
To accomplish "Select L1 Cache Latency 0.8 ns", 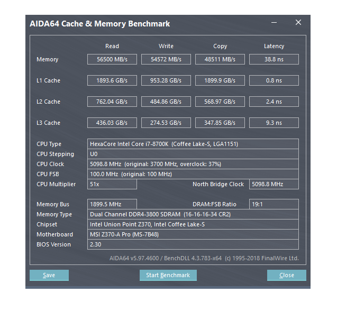I will pyautogui.click(x=274, y=80).
